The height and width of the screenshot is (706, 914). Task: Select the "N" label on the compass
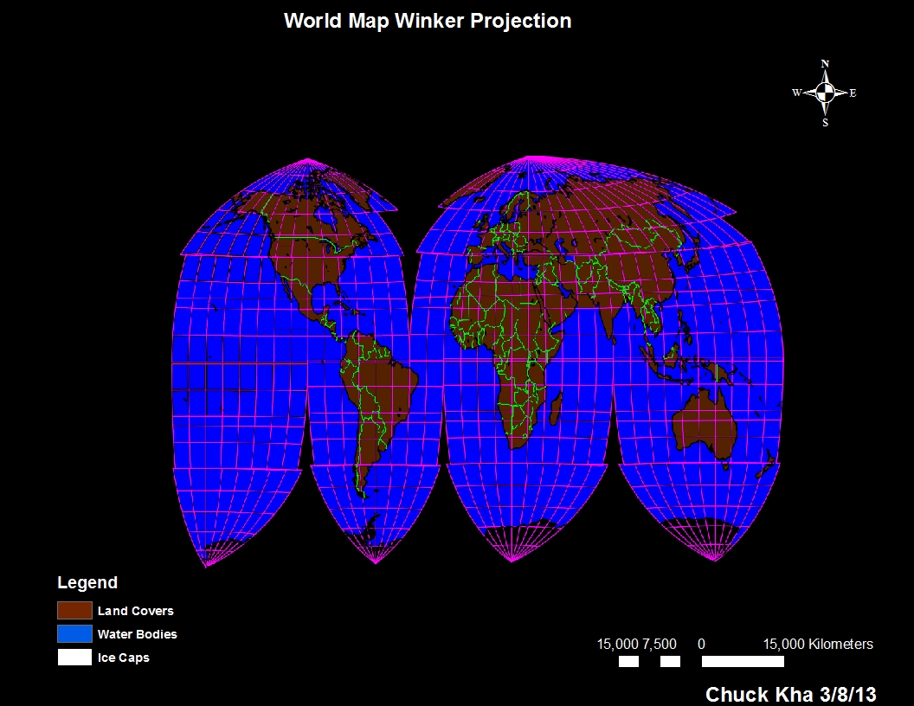pyautogui.click(x=824, y=62)
